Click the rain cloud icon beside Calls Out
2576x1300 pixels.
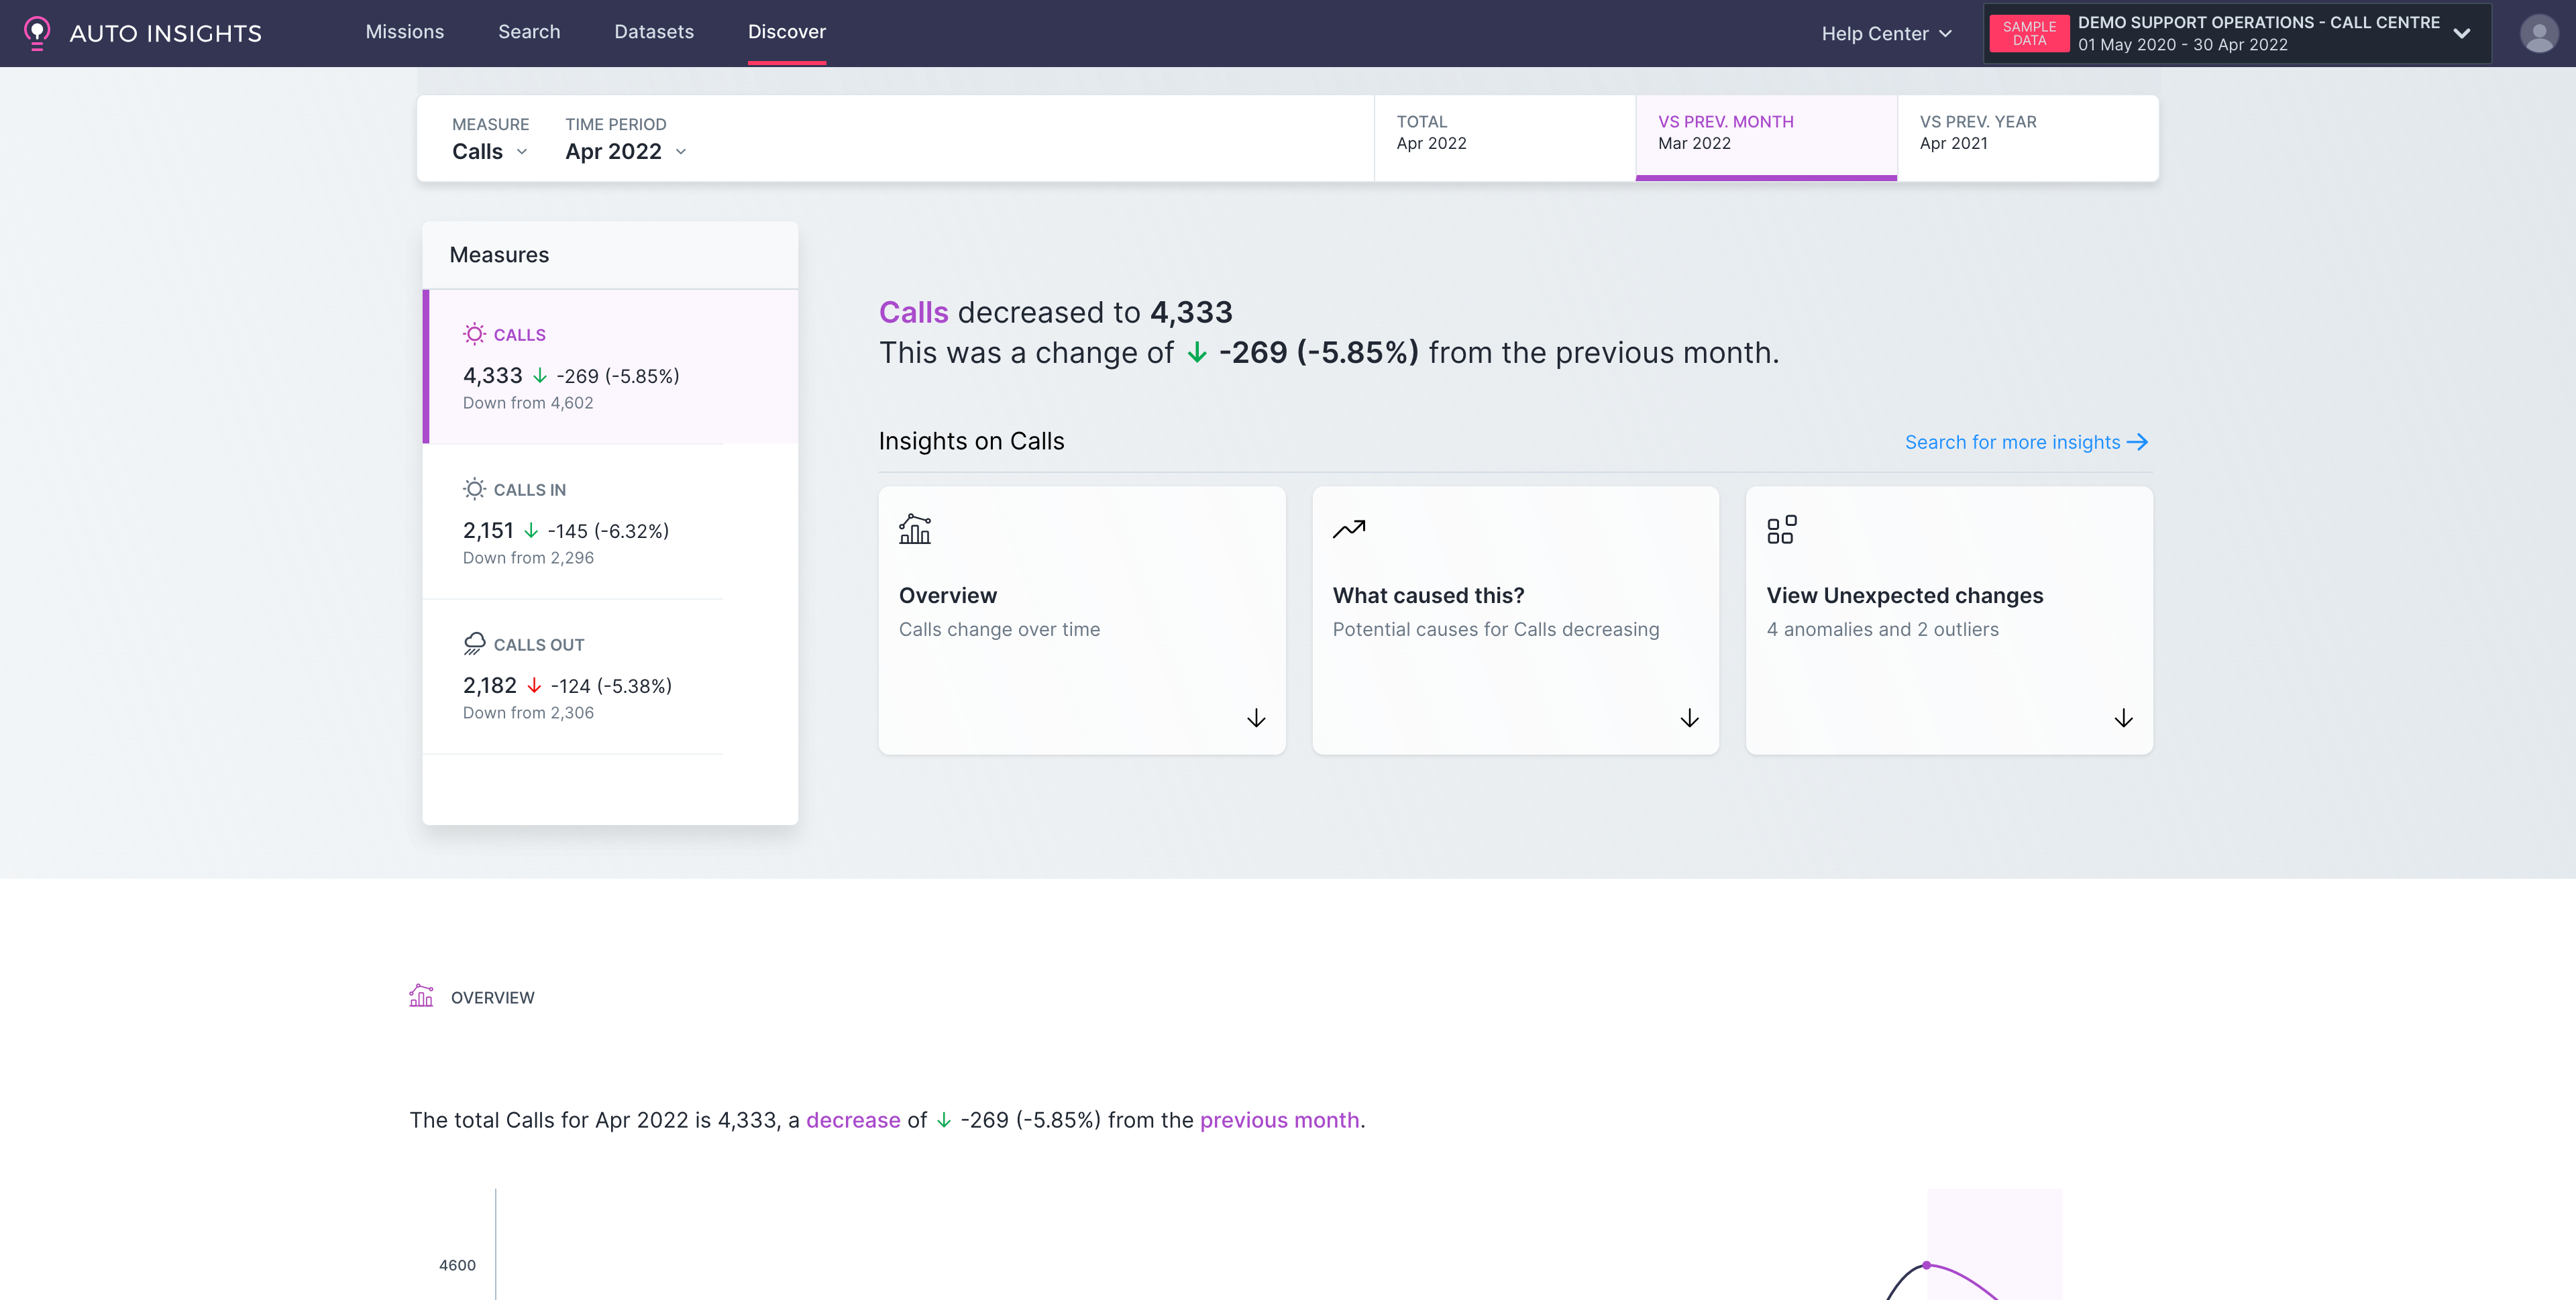click(x=474, y=644)
